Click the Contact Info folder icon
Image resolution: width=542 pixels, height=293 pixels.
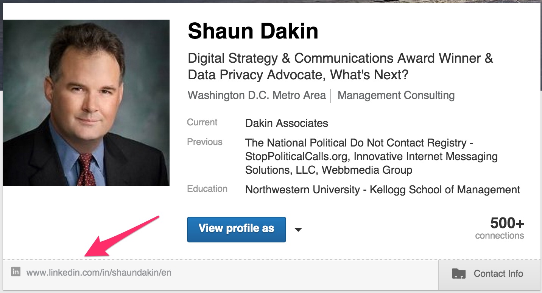pyautogui.click(x=459, y=274)
